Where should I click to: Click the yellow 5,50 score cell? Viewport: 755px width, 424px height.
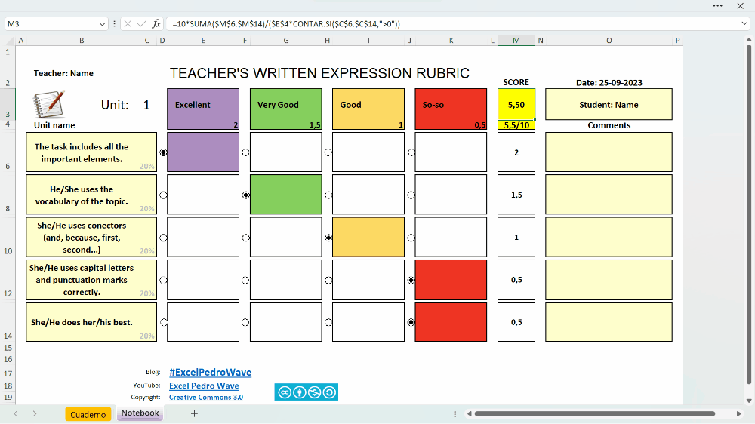(x=516, y=104)
